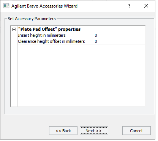Cancel the accessories wizard

[x=136, y=131]
